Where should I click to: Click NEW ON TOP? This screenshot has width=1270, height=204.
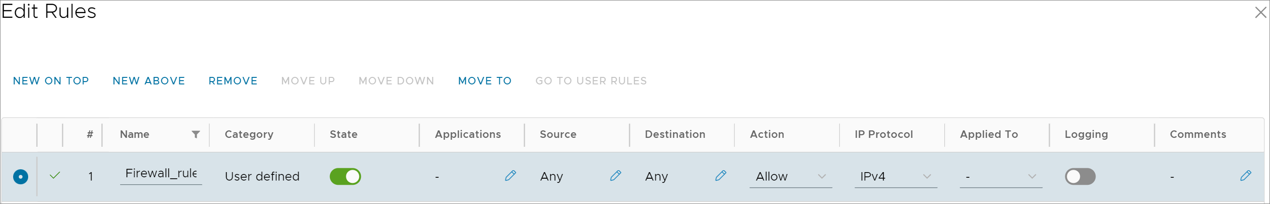[51, 81]
